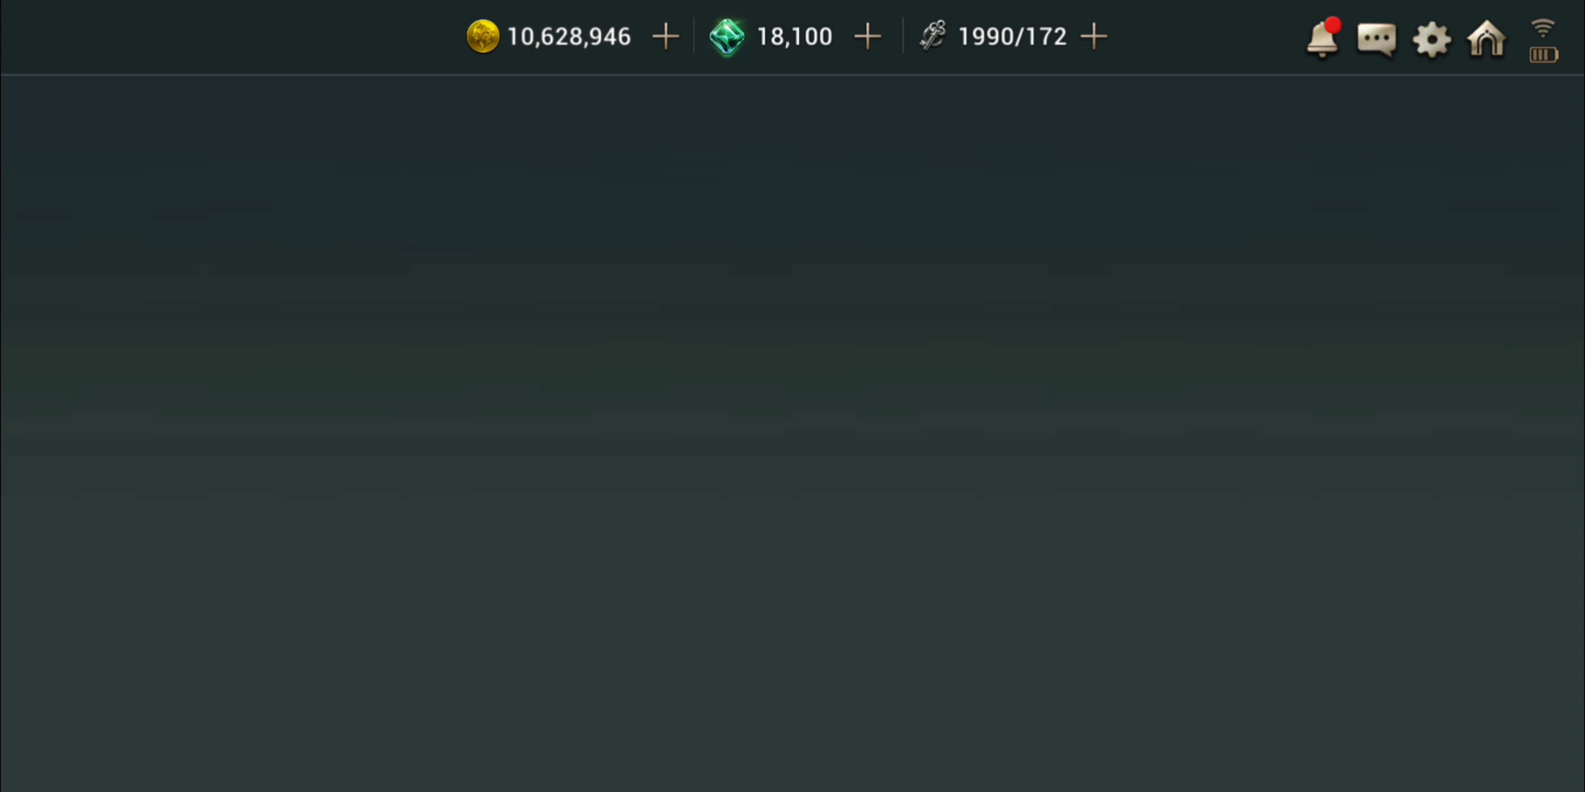This screenshot has height=792, width=1585.
Task: Return home via the house icon
Action: (x=1487, y=38)
